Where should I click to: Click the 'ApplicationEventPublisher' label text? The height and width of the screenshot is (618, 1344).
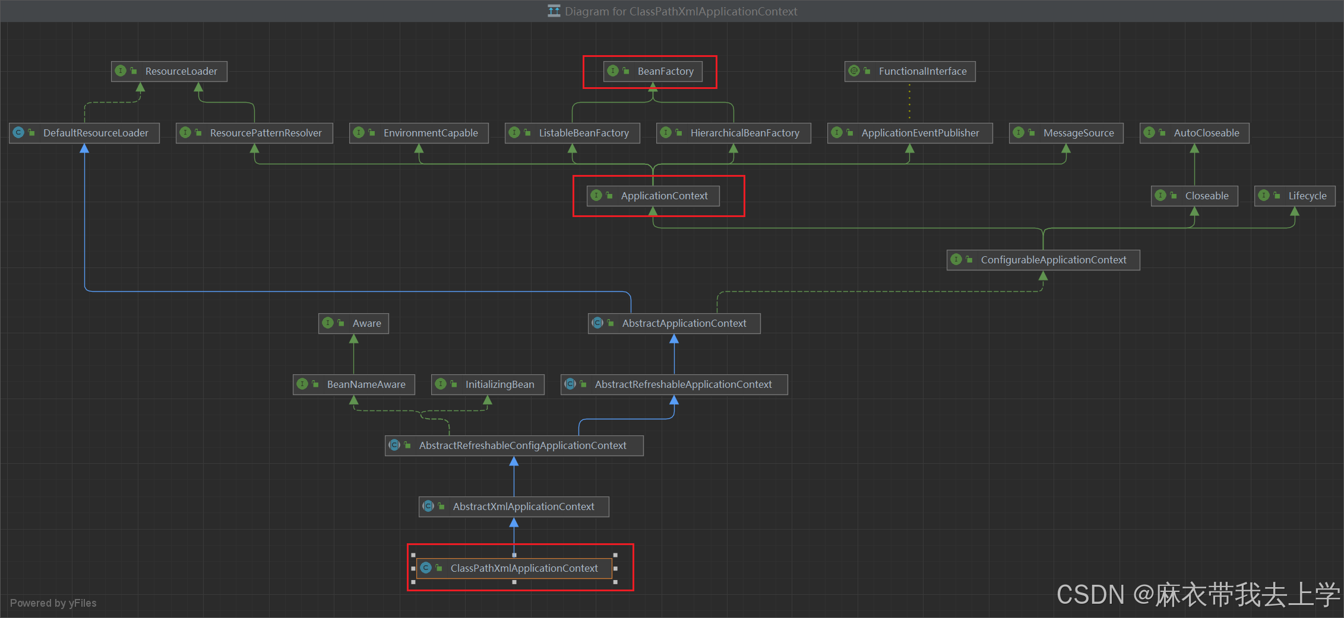point(921,133)
